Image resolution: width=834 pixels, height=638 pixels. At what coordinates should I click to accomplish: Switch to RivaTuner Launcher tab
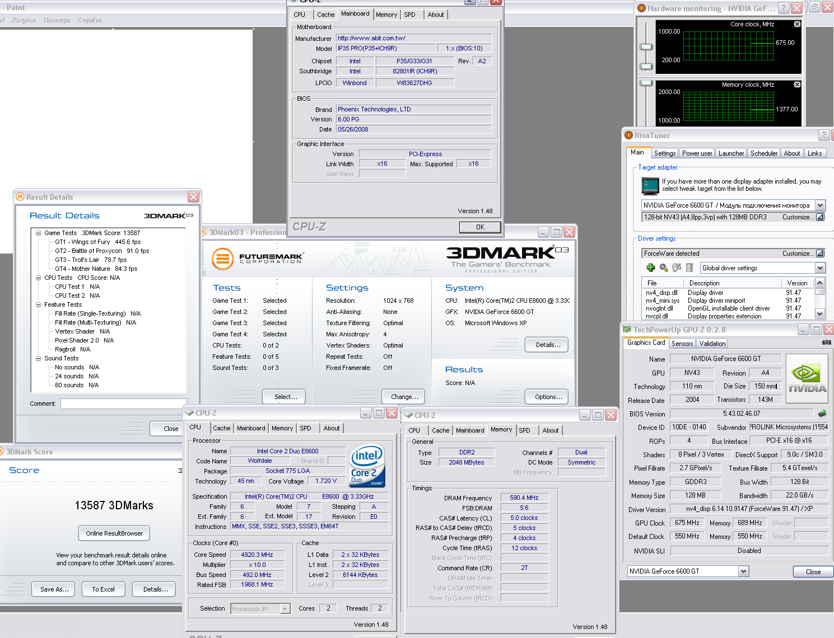click(x=731, y=153)
